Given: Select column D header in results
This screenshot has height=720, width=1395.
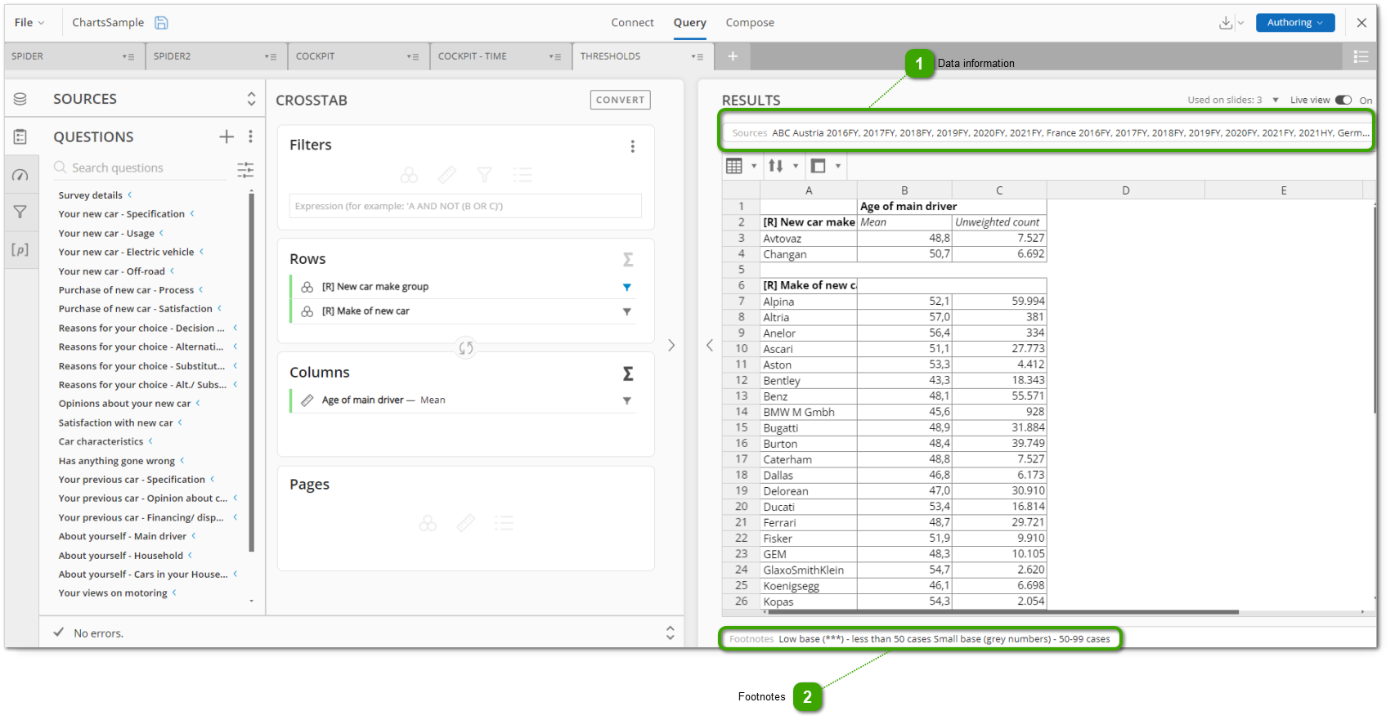Looking at the screenshot, I should (x=1126, y=190).
